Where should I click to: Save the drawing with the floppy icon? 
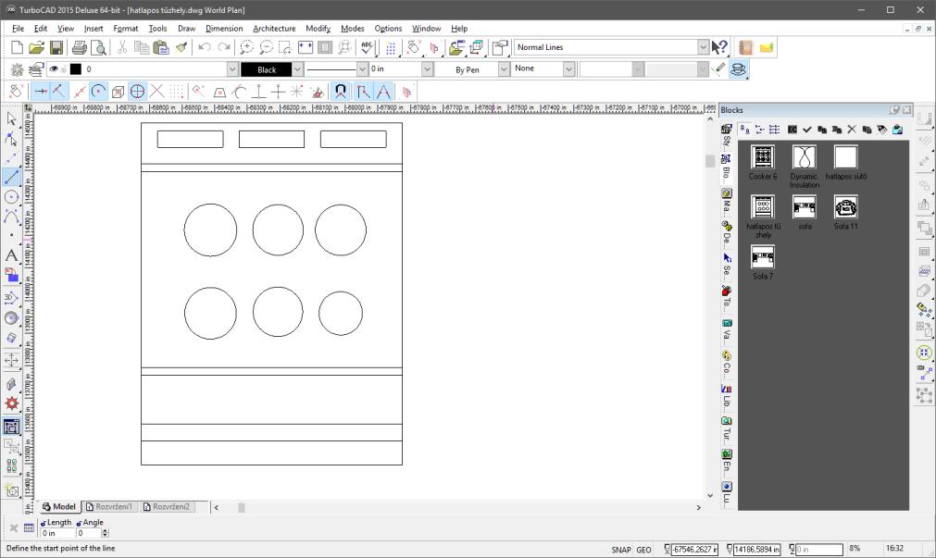pos(56,48)
